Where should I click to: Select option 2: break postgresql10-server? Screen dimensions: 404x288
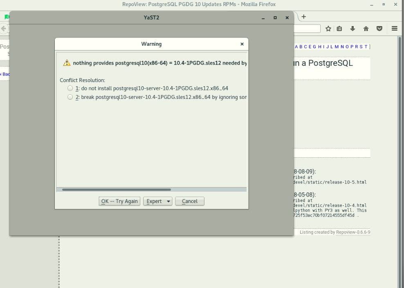point(70,97)
